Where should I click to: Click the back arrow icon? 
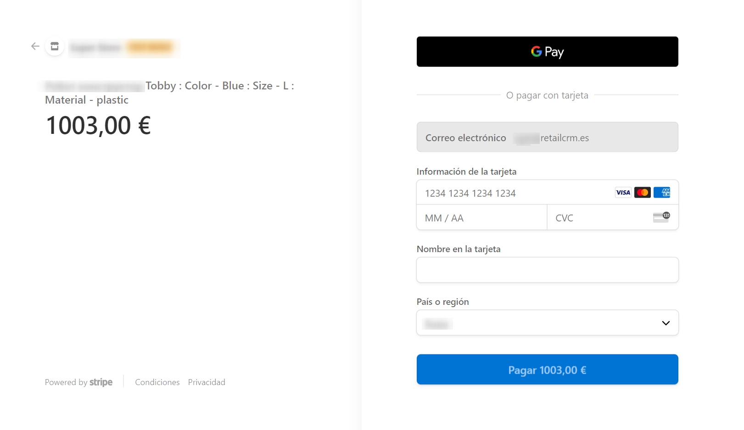tap(35, 46)
